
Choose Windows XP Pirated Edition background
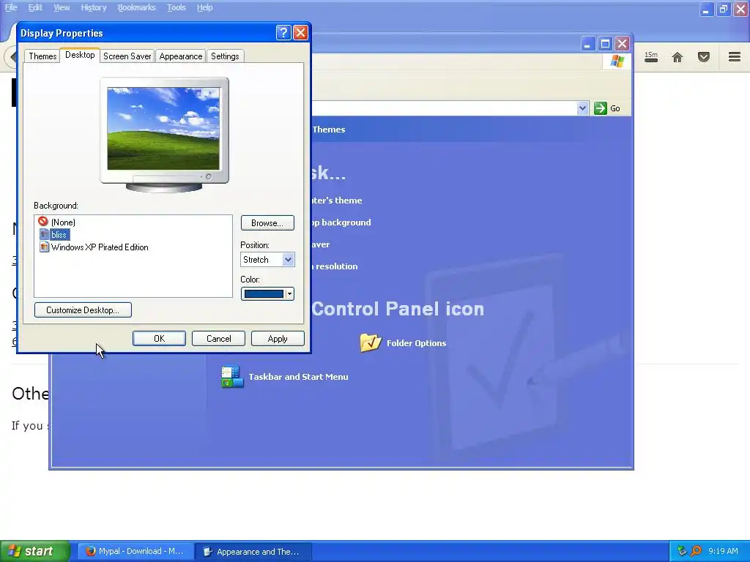(x=100, y=247)
